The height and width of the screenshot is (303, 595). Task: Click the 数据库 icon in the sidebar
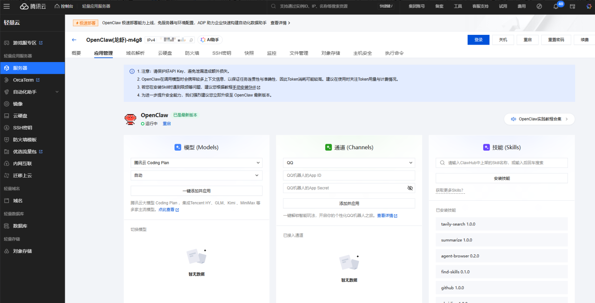(x=7, y=226)
